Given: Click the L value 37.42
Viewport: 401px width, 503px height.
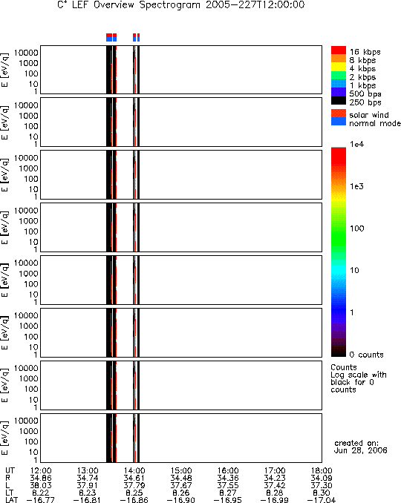Looking at the screenshot, I should [x=275, y=485].
